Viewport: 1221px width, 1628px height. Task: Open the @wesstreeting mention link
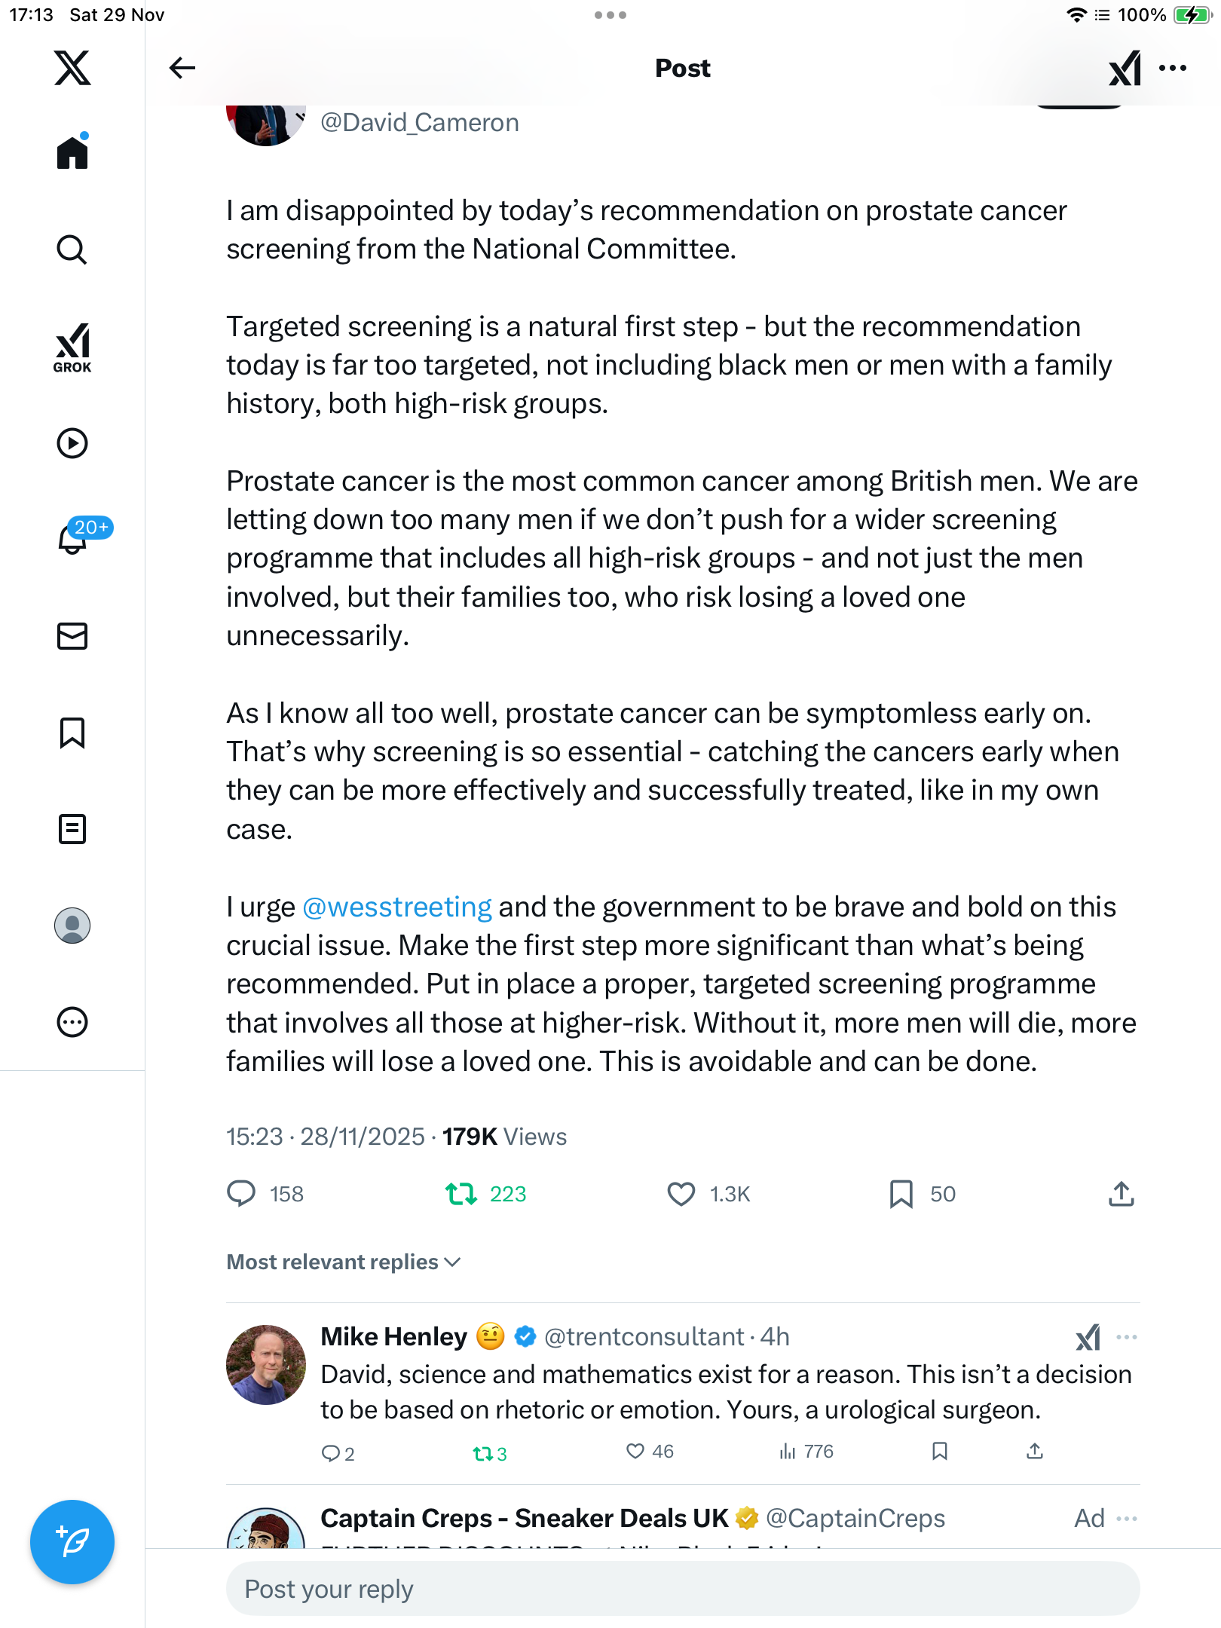[397, 907]
